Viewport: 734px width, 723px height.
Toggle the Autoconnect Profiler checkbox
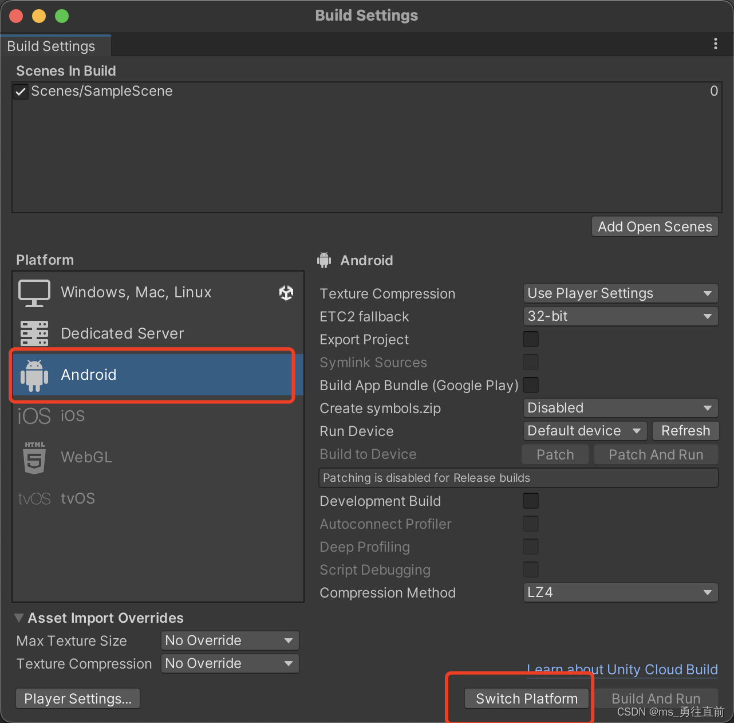click(531, 524)
